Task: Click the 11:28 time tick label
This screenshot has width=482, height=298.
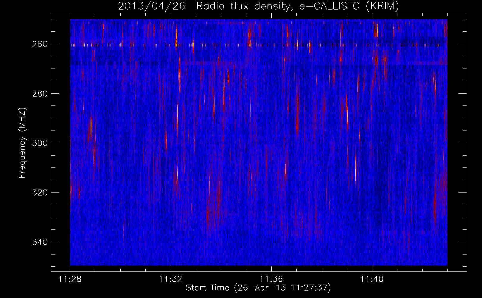Action: pyautogui.click(x=70, y=279)
